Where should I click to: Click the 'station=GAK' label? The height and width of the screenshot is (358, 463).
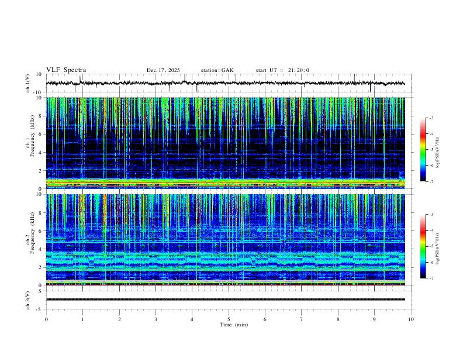pos(217,70)
